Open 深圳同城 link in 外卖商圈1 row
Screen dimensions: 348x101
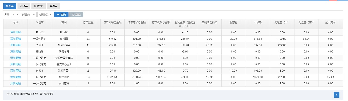(16, 71)
